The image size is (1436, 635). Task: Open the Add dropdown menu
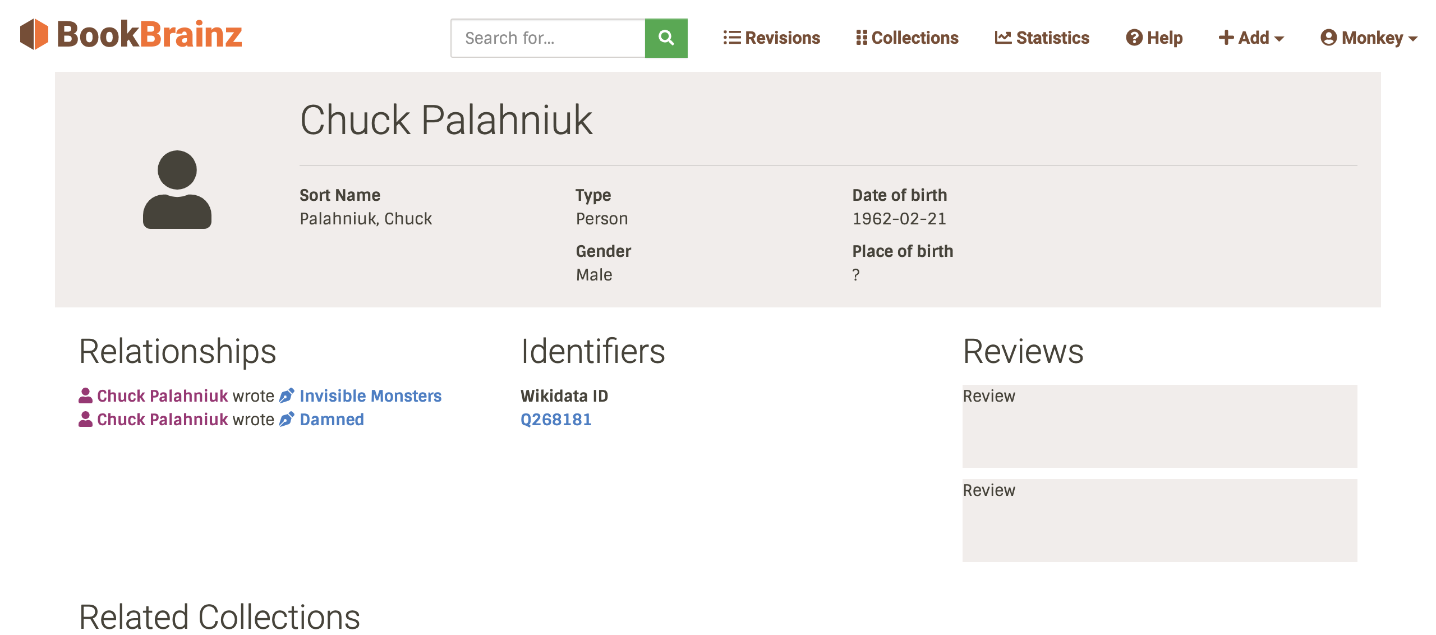(1251, 38)
